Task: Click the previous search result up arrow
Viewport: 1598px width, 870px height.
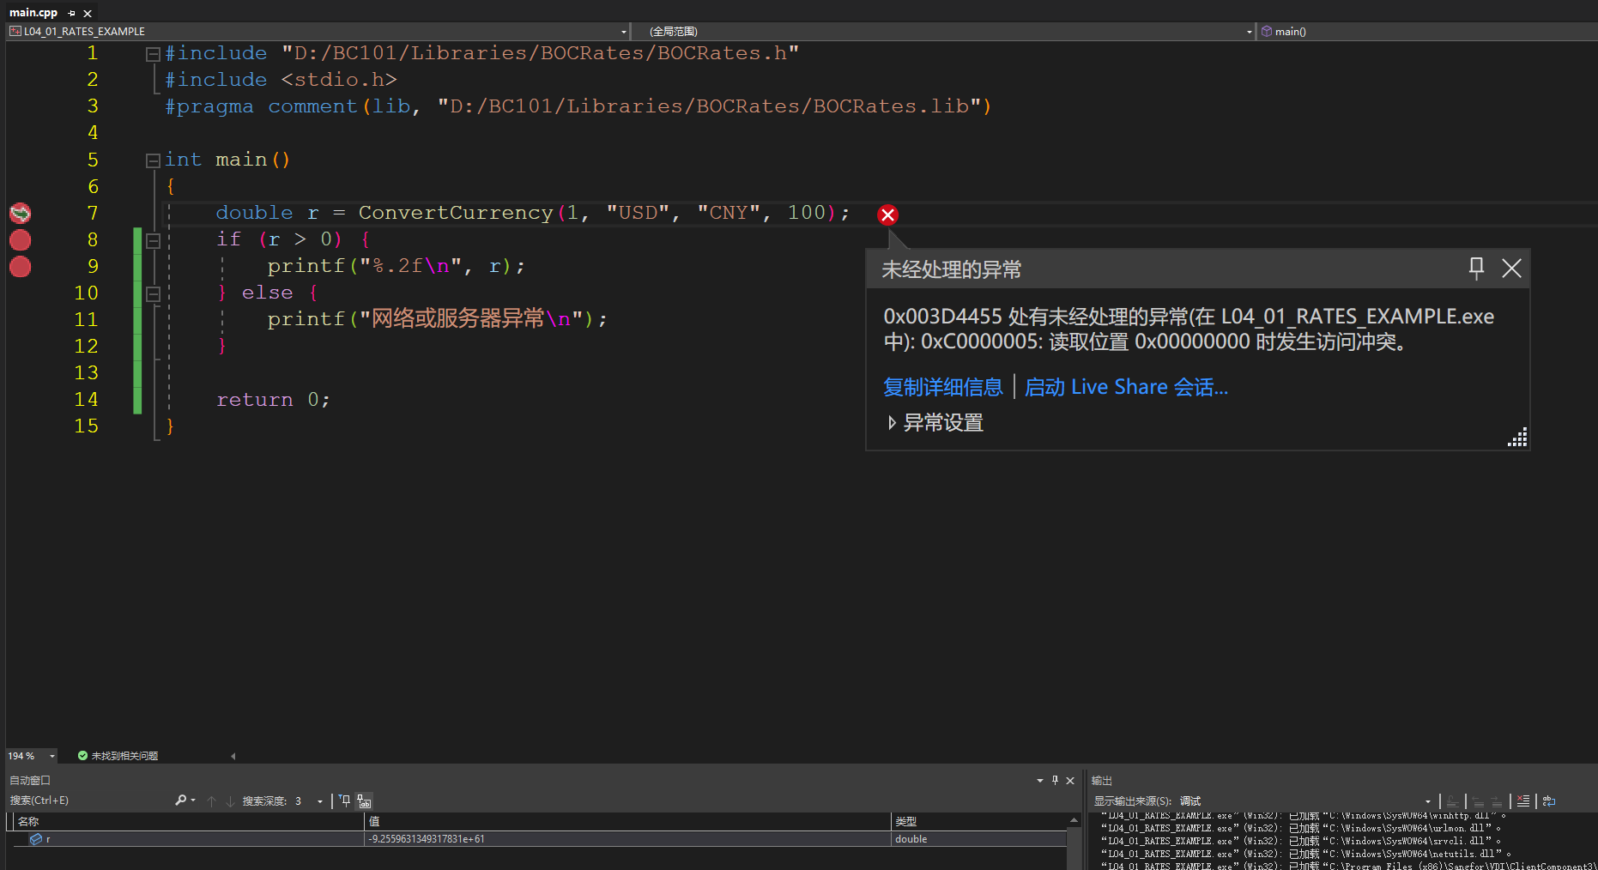Action: 211,801
